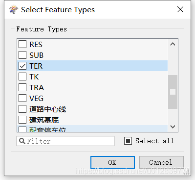Viewport: 195px width, 180px height.
Task: Confirm selection with the OK button
Action: point(112,162)
